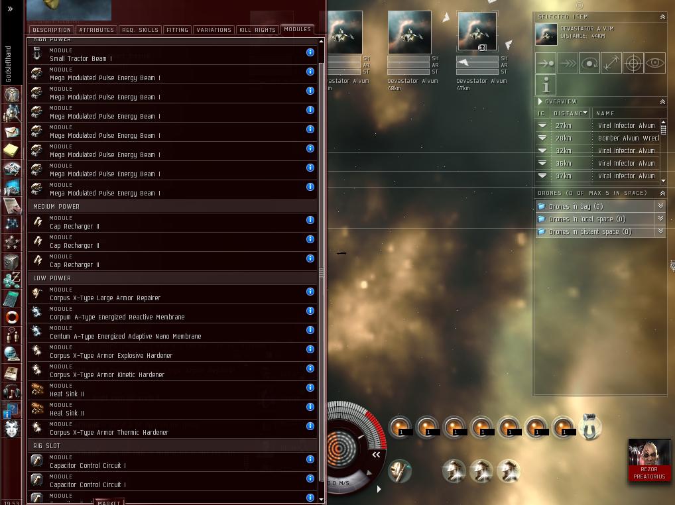Click the Heat Sink II row above Thermic Hardener
Viewport: 675px width, 505px height.
172,410
